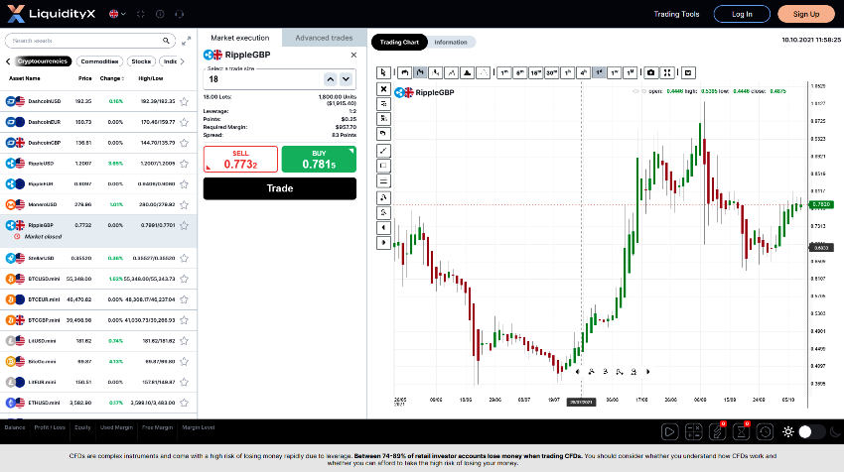
Task: Open the play tutorial icon in bottom bar
Action: (669, 431)
